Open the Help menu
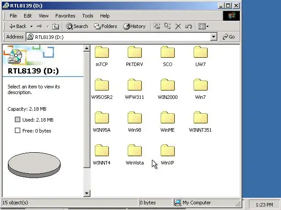Image resolution: width=281 pixels, height=210 pixels. pos(104,16)
